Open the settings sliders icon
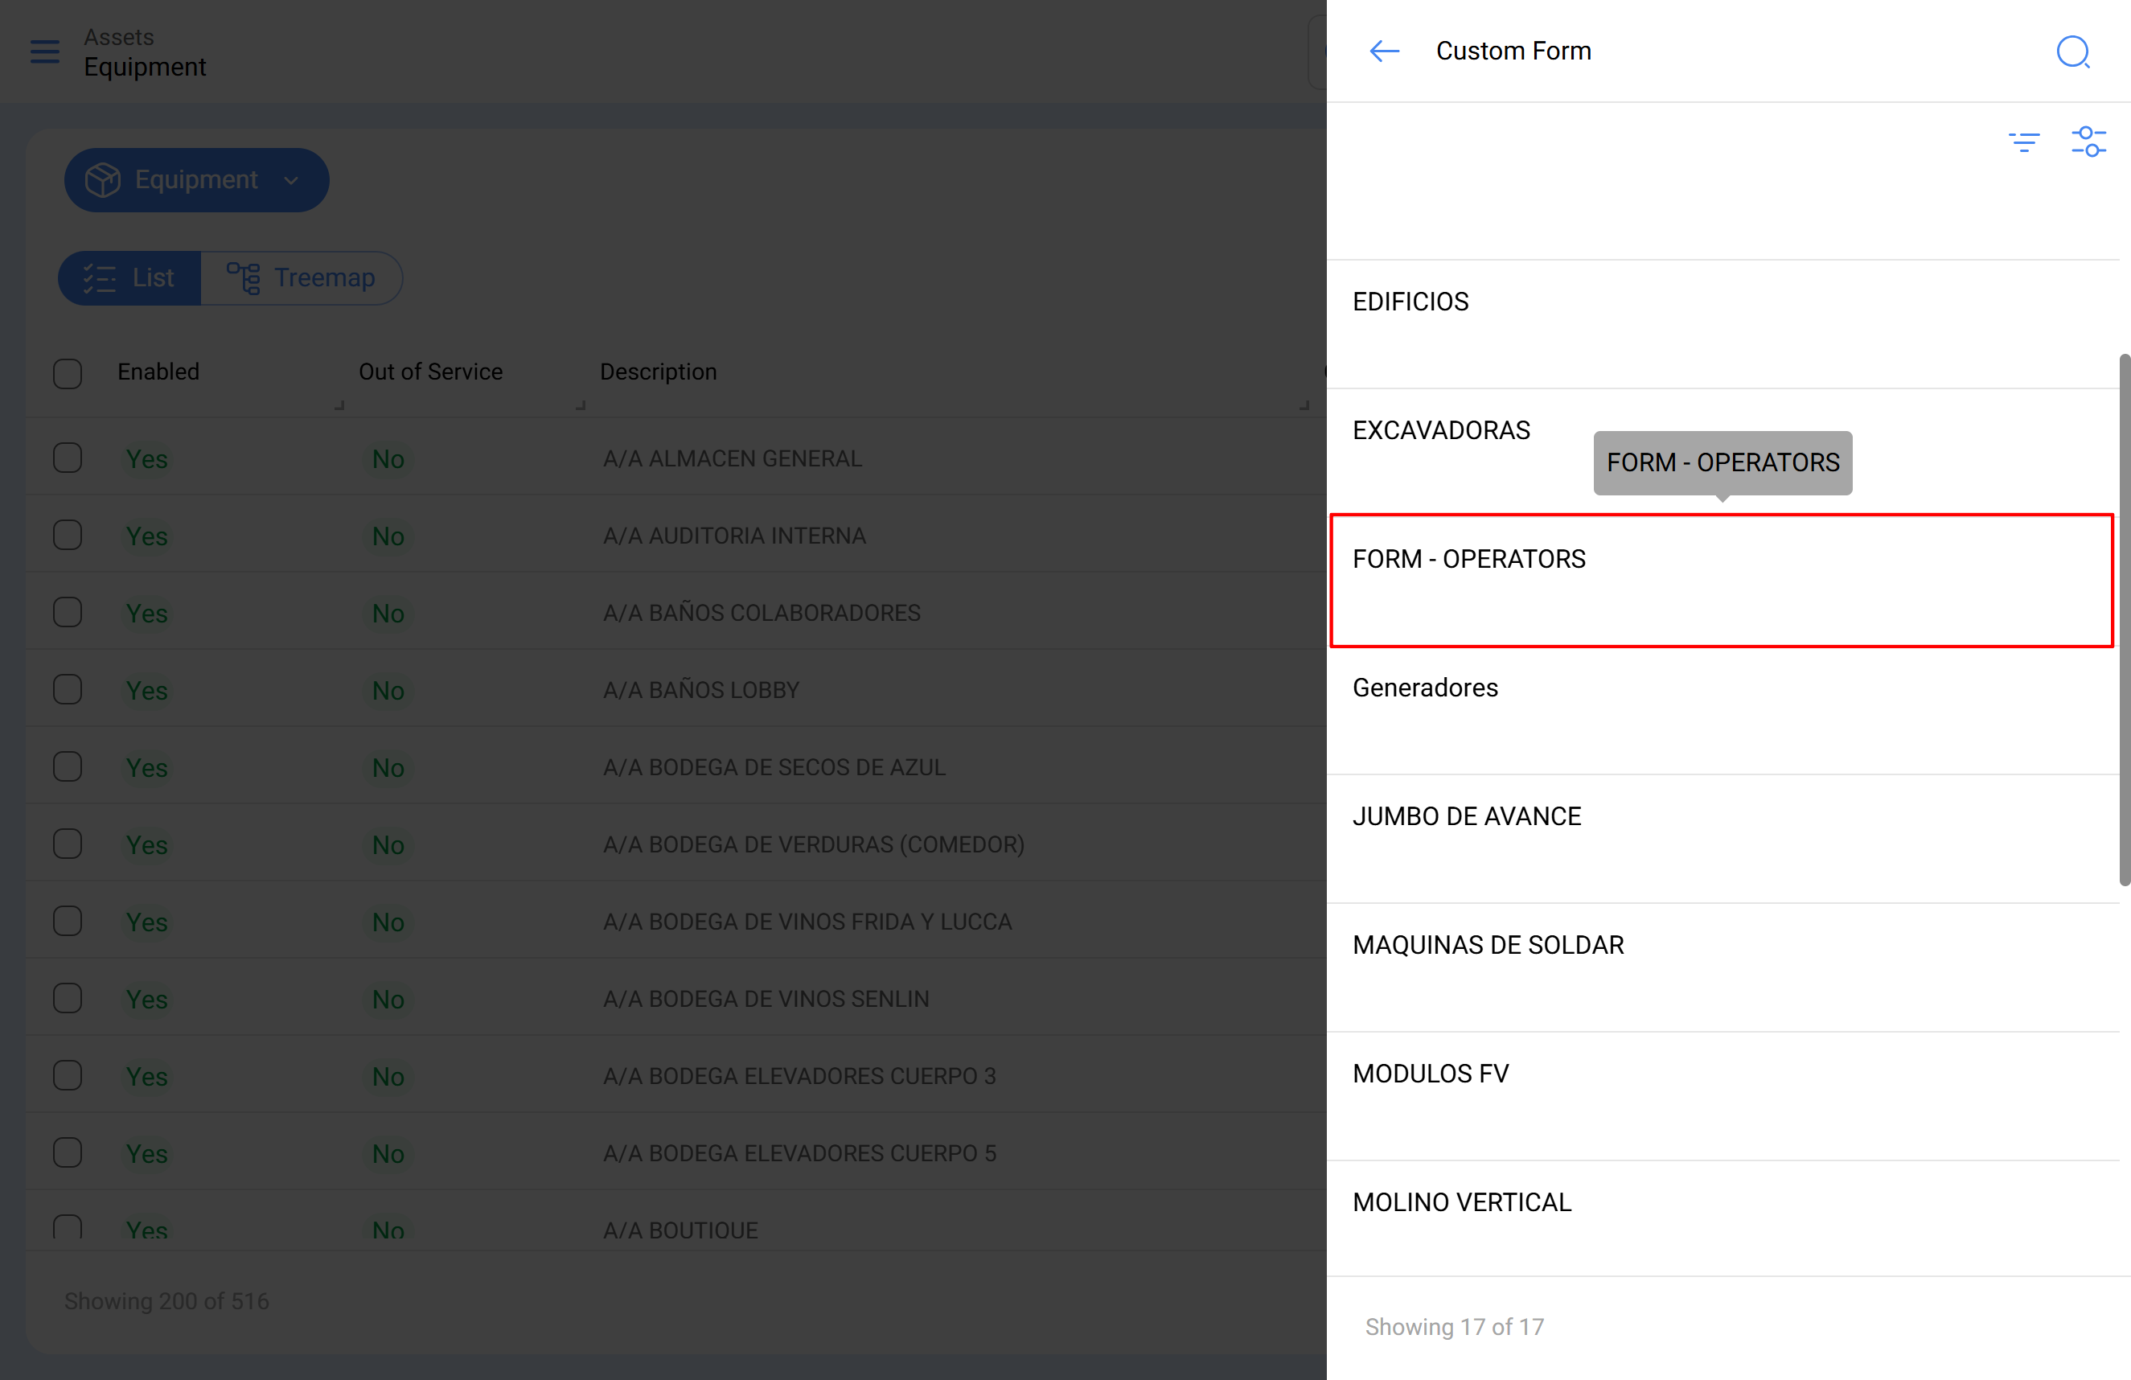Screen dimensions: 2131x1380 tap(2088, 141)
